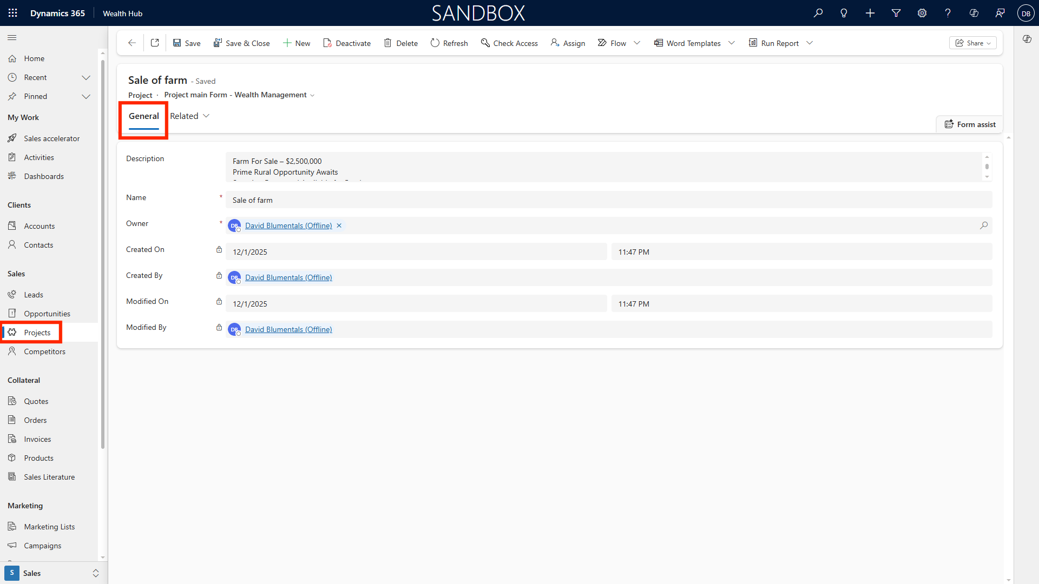Click the Description field scrollbar

pyautogui.click(x=987, y=167)
